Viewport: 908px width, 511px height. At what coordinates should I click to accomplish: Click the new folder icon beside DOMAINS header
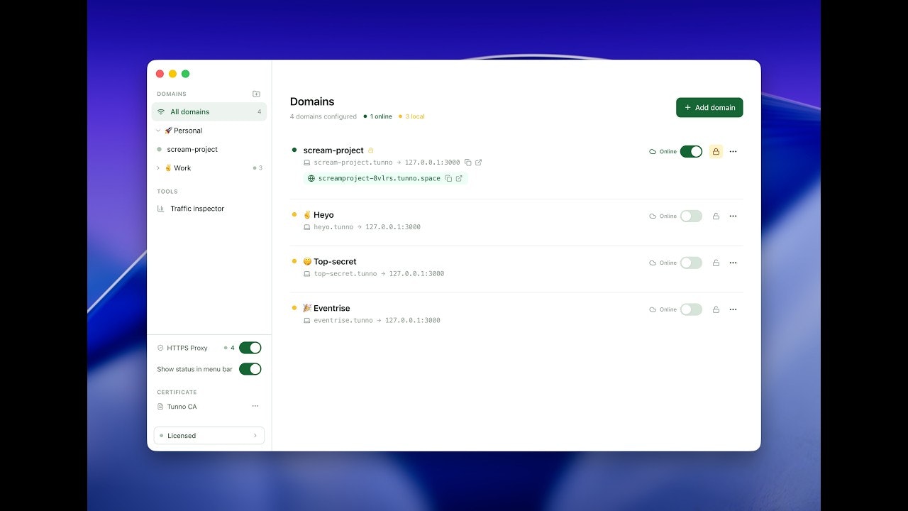click(256, 94)
